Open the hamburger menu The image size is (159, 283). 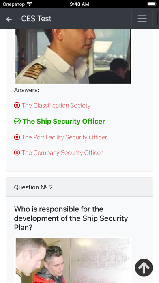(142, 18)
